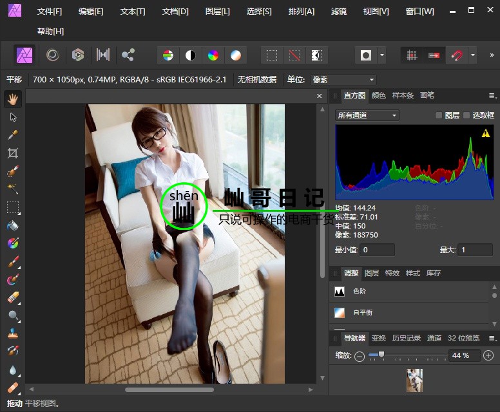Add a 色阶 levels adjustment

pos(409,291)
